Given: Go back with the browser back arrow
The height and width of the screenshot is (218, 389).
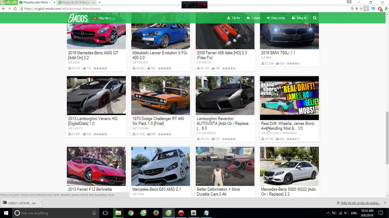Looking at the screenshot, I should (4, 8).
